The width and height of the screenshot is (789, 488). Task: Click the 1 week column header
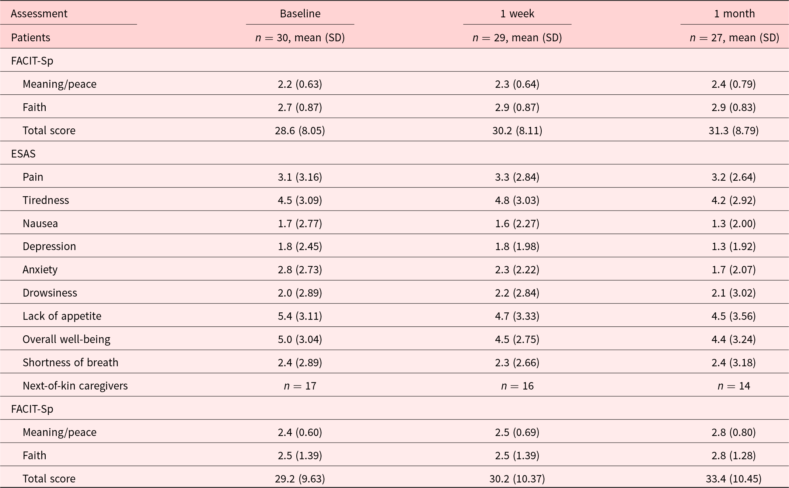click(x=517, y=14)
